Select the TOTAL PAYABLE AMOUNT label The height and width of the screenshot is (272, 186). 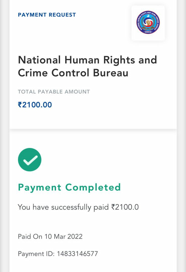tap(54, 92)
